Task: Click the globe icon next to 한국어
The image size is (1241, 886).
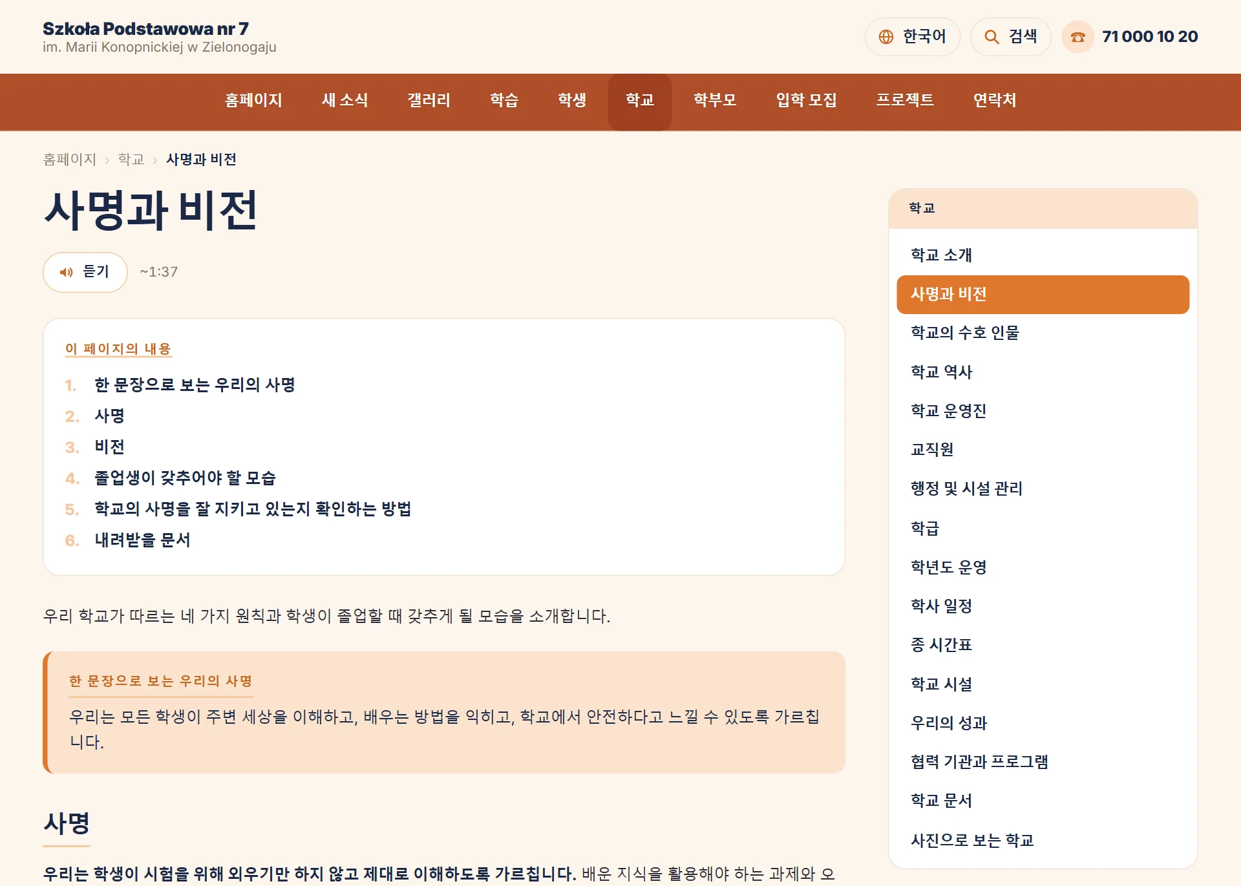Action: pos(886,37)
